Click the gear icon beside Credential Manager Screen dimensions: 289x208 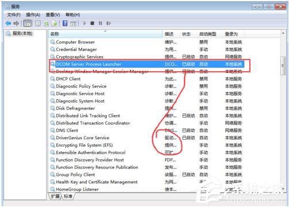52,49
